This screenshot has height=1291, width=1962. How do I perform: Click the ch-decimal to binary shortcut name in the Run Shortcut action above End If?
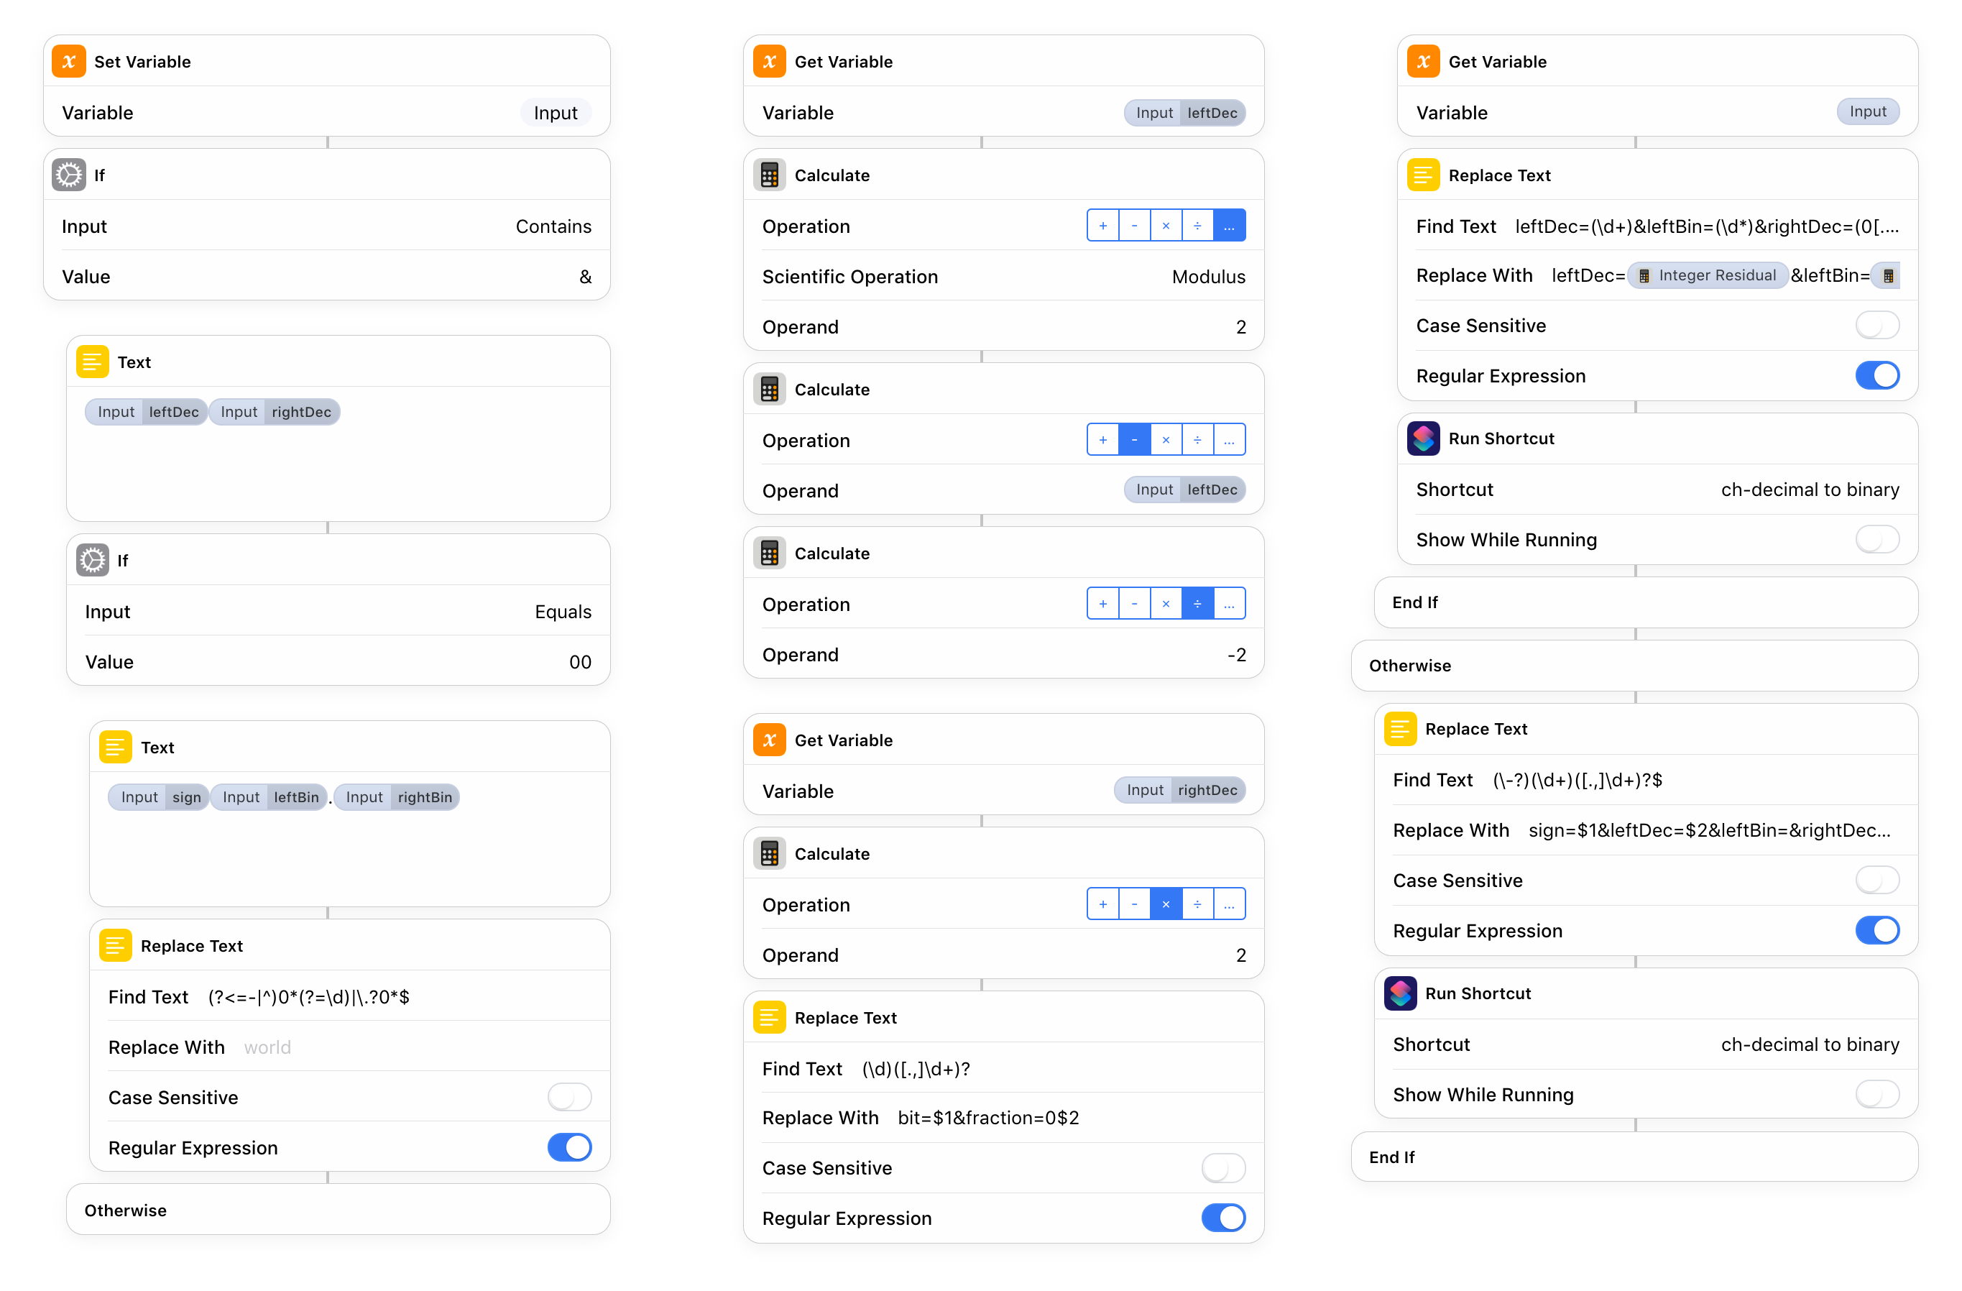tap(1809, 489)
